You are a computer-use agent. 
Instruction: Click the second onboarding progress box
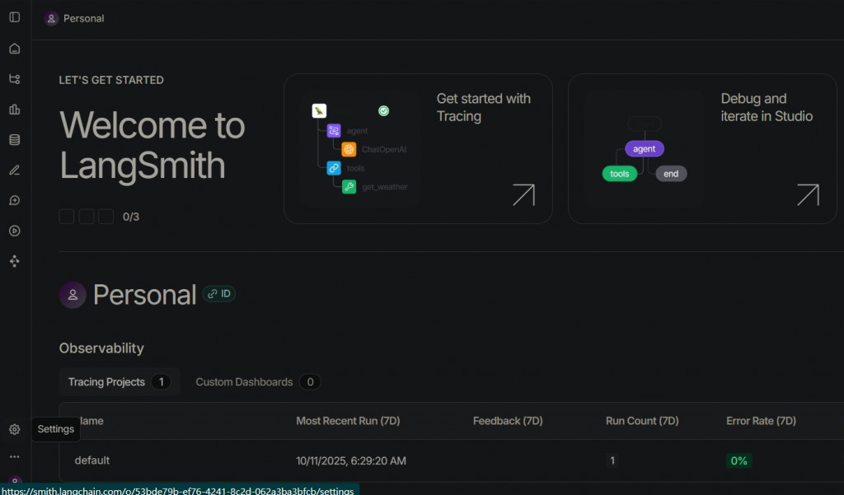(87, 217)
